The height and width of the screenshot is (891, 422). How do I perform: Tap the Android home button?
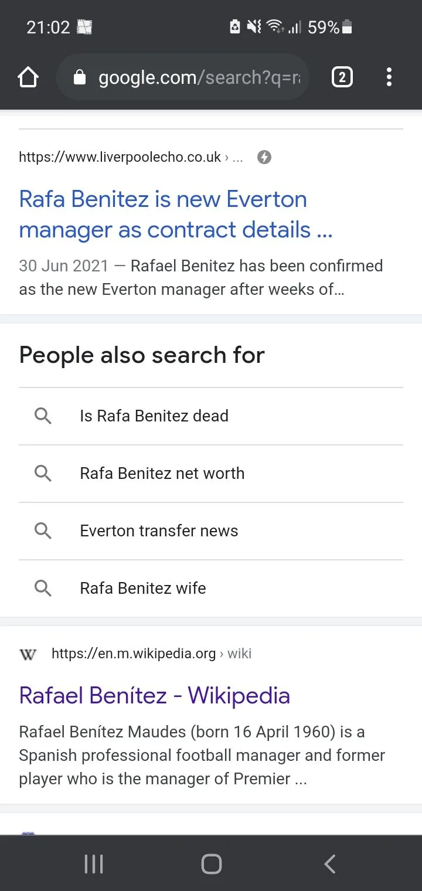[211, 863]
